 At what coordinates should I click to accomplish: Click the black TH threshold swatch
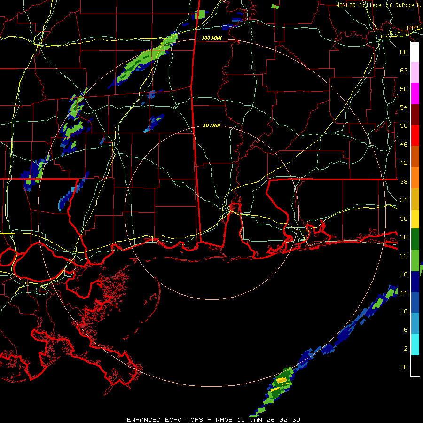[415, 366]
